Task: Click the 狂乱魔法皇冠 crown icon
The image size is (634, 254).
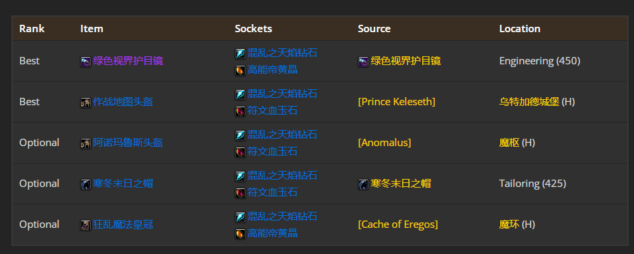Action: 85,225
